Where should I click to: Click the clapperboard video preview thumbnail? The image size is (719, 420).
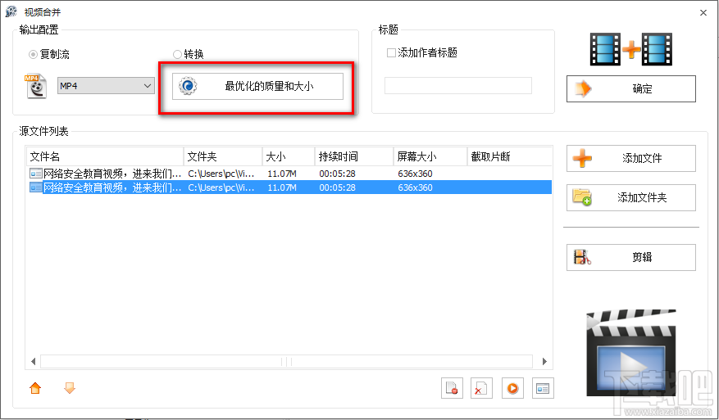click(631, 353)
